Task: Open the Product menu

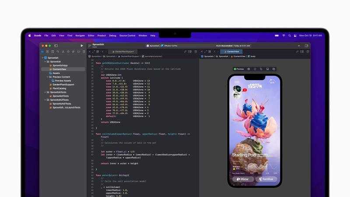Action: 101,35
